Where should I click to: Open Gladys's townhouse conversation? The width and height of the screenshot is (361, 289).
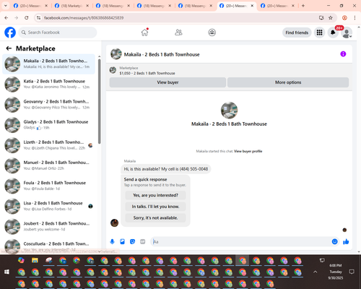[x=48, y=125]
